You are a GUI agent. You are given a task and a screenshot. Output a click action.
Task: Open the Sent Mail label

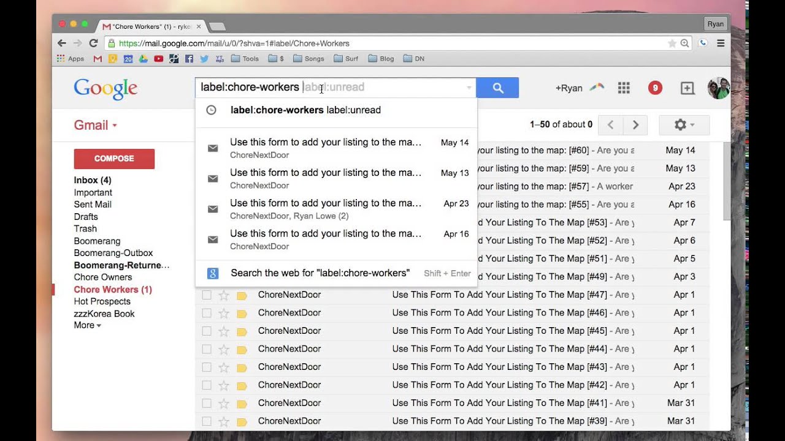coord(93,205)
